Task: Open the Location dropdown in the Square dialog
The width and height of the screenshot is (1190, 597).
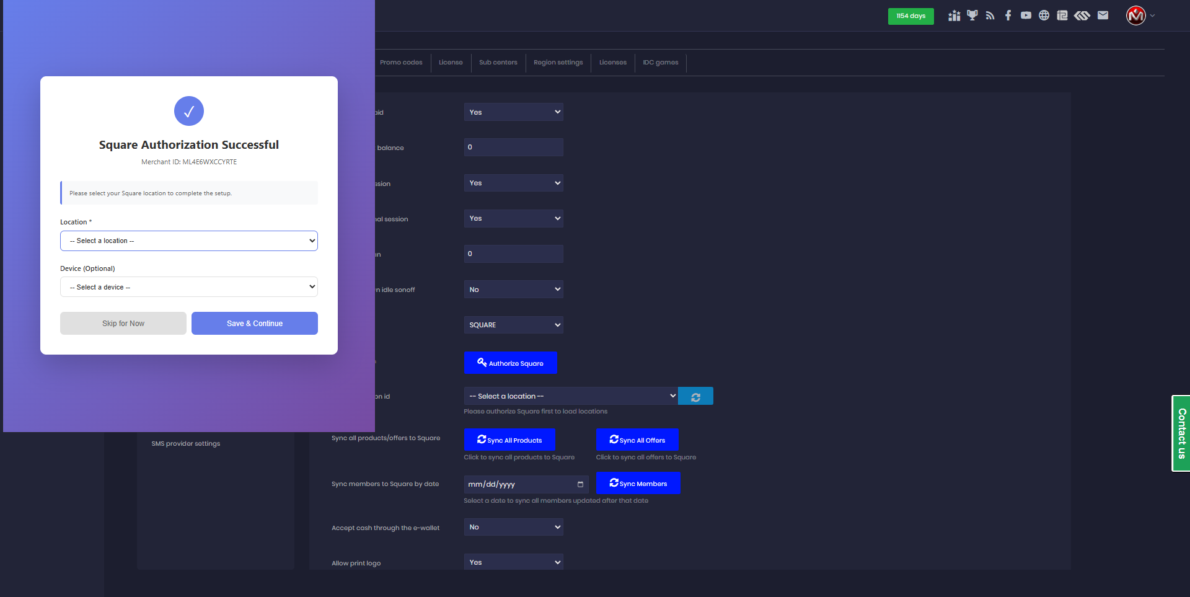Action: pos(189,241)
